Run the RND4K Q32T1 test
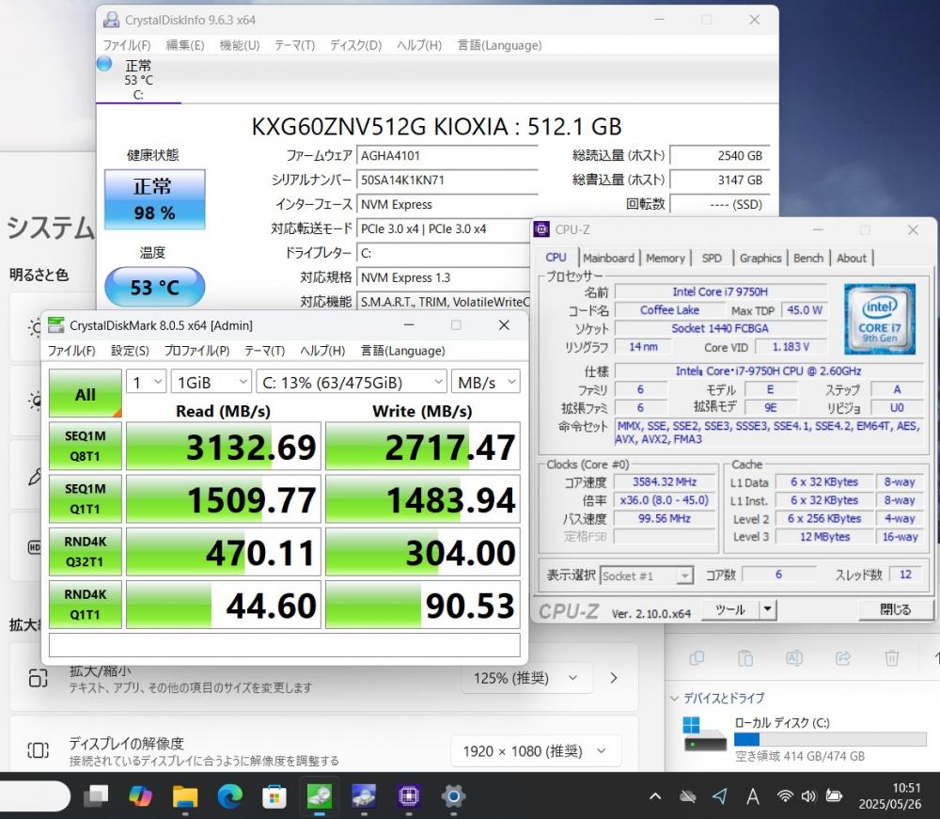Image resolution: width=940 pixels, height=819 pixels. (86, 552)
